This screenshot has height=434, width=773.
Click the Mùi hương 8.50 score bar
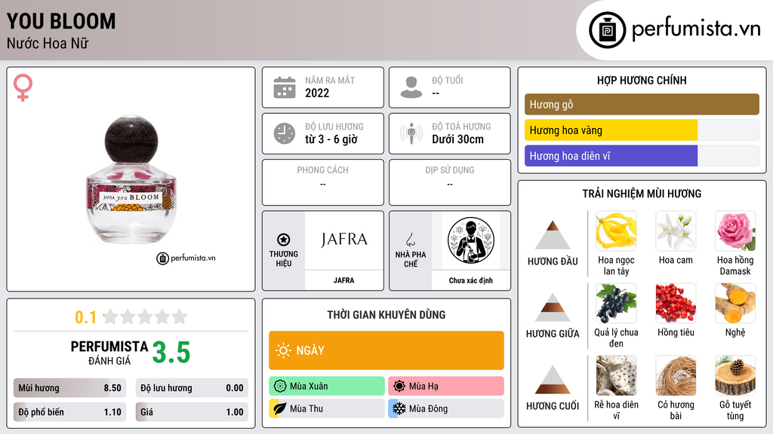point(69,388)
